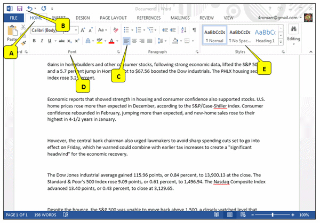Toggle Italic formatting

point(42,41)
